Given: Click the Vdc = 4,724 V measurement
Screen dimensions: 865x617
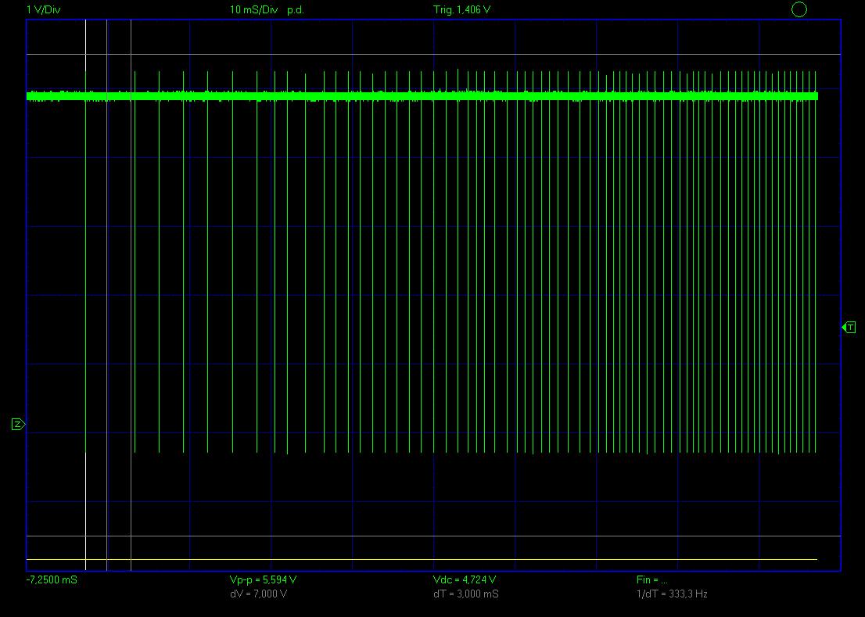Looking at the screenshot, I should (465, 580).
